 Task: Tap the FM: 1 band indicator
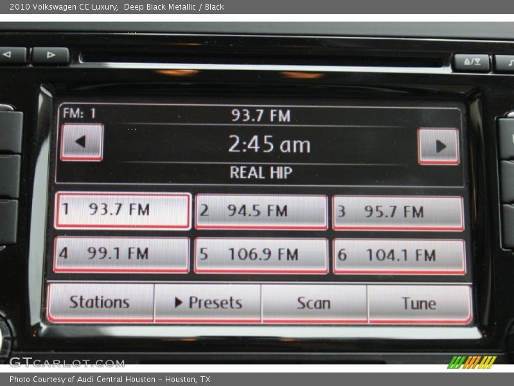(x=79, y=114)
